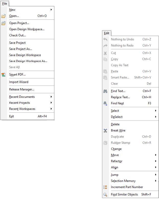Expand Recent Projects submenu arrow
159x208 pixels.
[51, 103]
